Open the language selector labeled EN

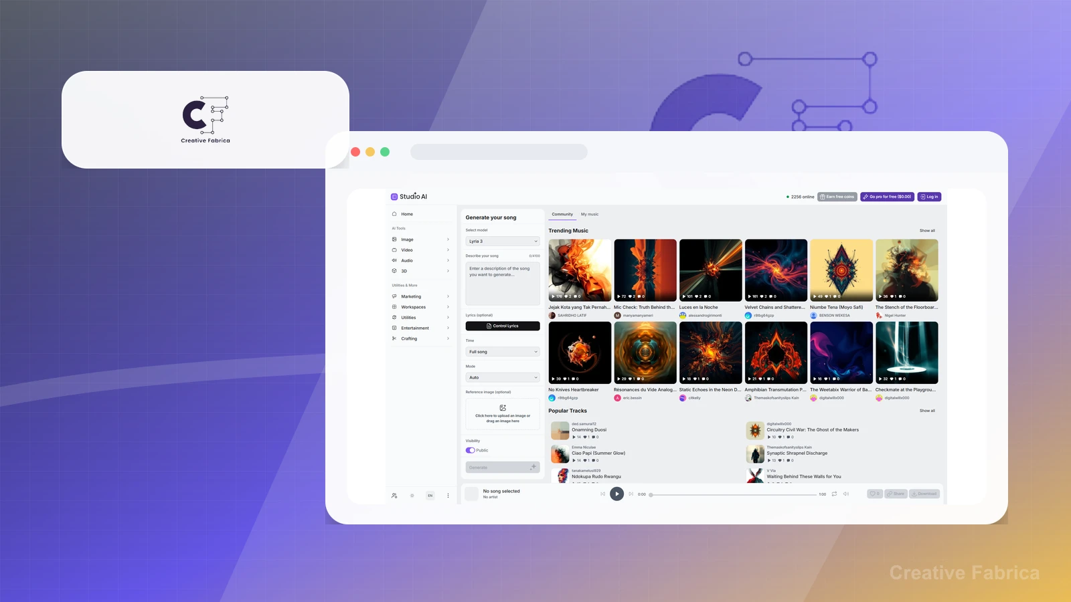point(430,496)
